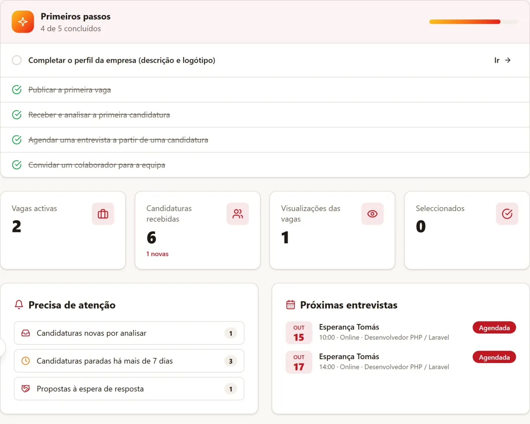
Task: Open the Candidaturas recebidas card
Action: pos(197,230)
